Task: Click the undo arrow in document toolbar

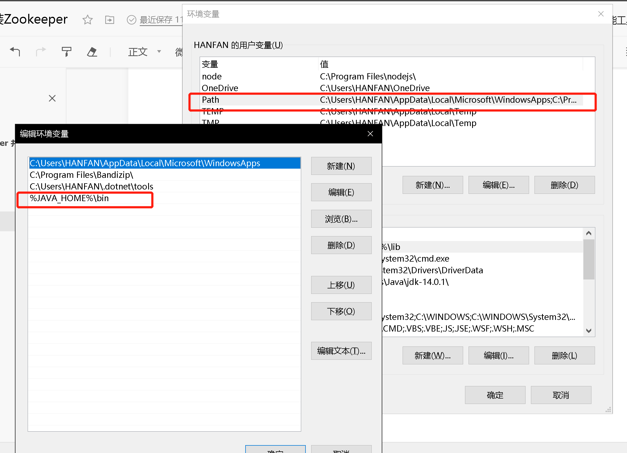Action: pyautogui.click(x=15, y=52)
